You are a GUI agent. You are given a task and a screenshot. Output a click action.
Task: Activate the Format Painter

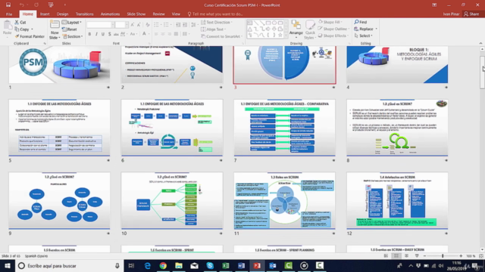(30, 36)
